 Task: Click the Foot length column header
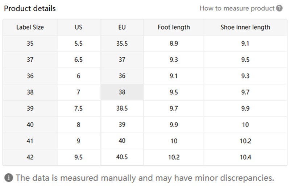pyautogui.click(x=174, y=27)
